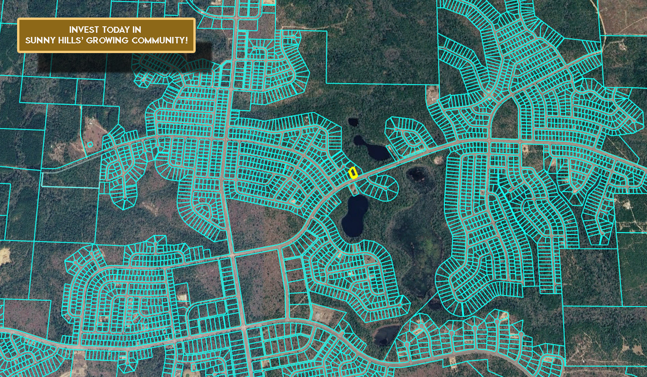Select the pond near the bottom center road
The height and width of the screenshot is (377, 647).
[x=387, y=334]
